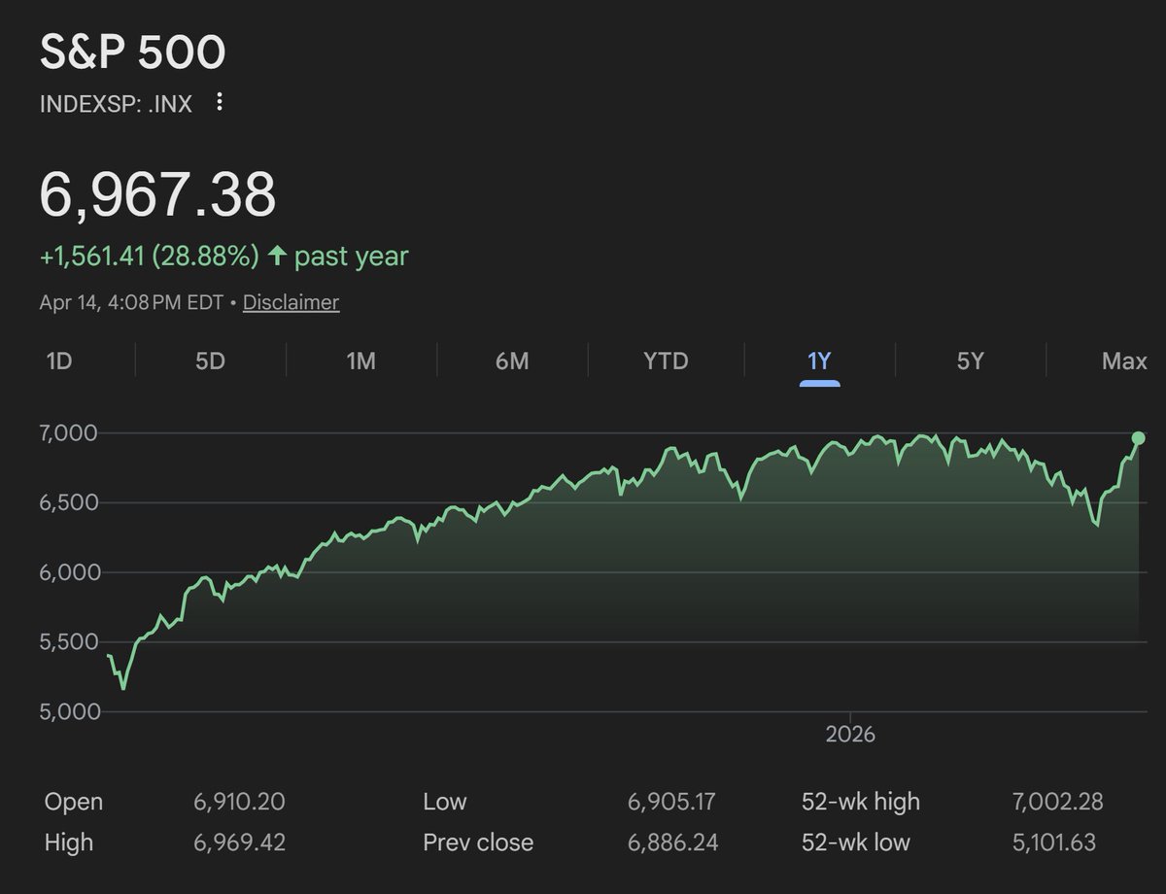Click the 2026 x-axis label
The image size is (1166, 894).
pyautogui.click(x=850, y=735)
